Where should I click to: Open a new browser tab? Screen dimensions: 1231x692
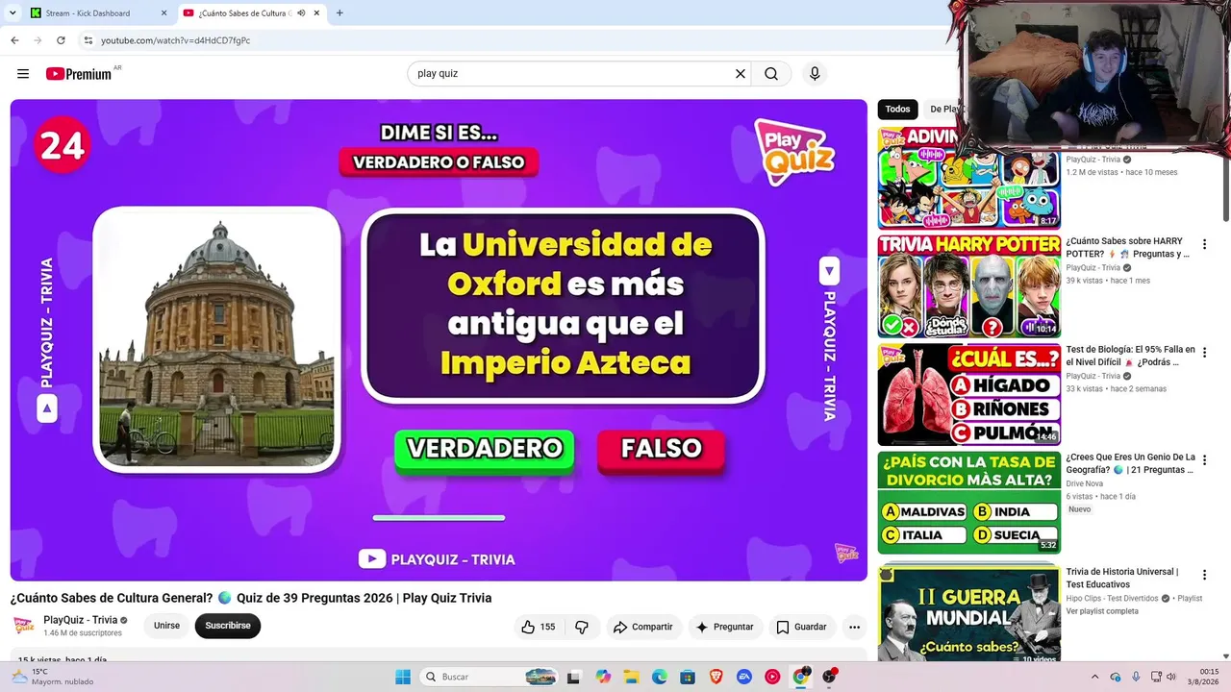(339, 13)
